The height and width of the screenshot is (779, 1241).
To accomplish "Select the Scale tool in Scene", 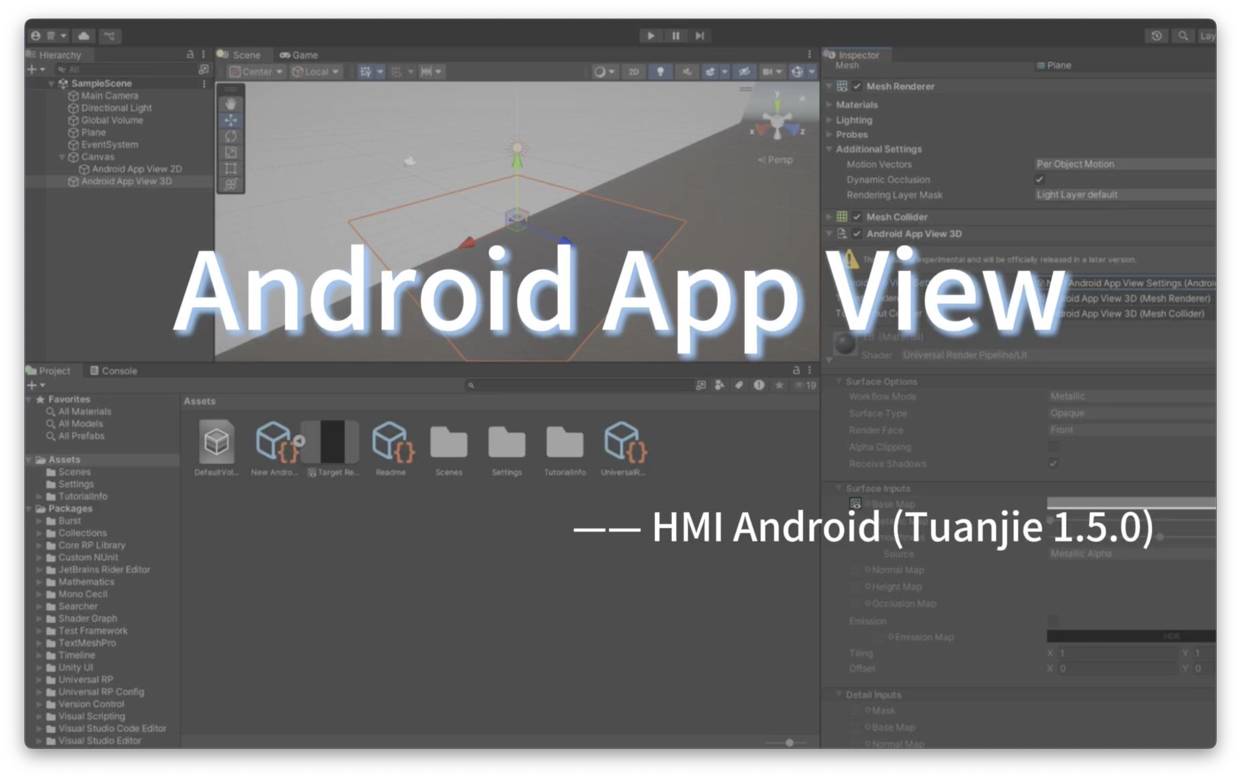I will pos(231,152).
